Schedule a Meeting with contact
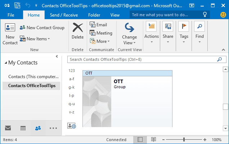This screenshot has width=229, height=144. click(101, 33)
